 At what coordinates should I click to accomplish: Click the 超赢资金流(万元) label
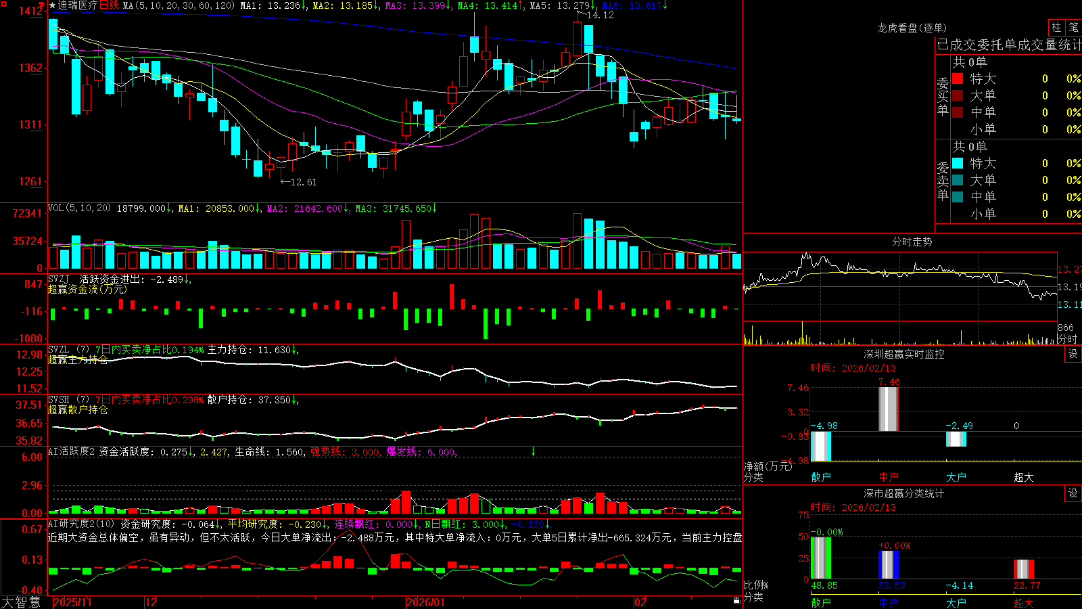[87, 289]
